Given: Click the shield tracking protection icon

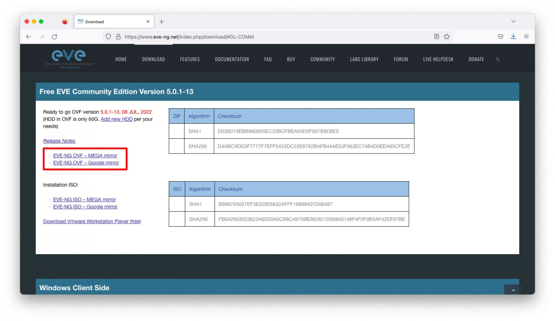Looking at the screenshot, I should point(108,37).
